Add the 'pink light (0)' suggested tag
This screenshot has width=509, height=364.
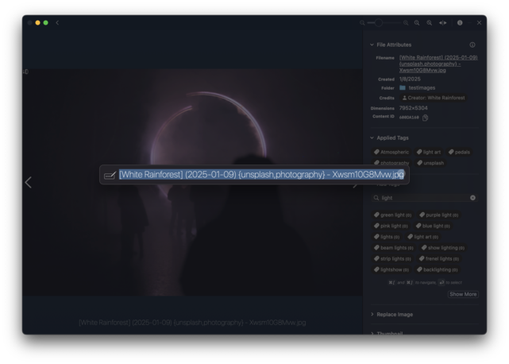point(391,226)
